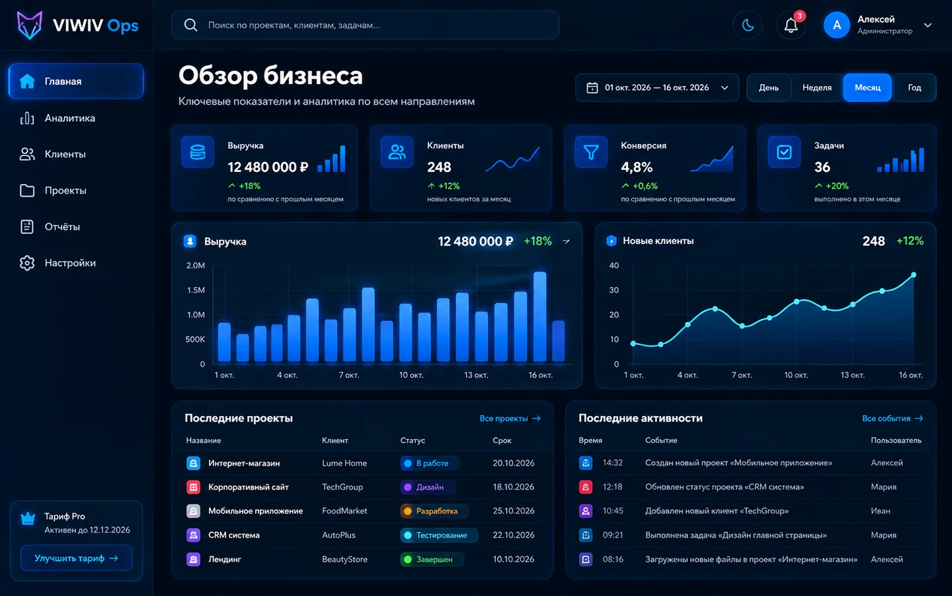Click the checkmark icon on Задачи card
The height and width of the screenshot is (596, 952).
[x=784, y=152]
